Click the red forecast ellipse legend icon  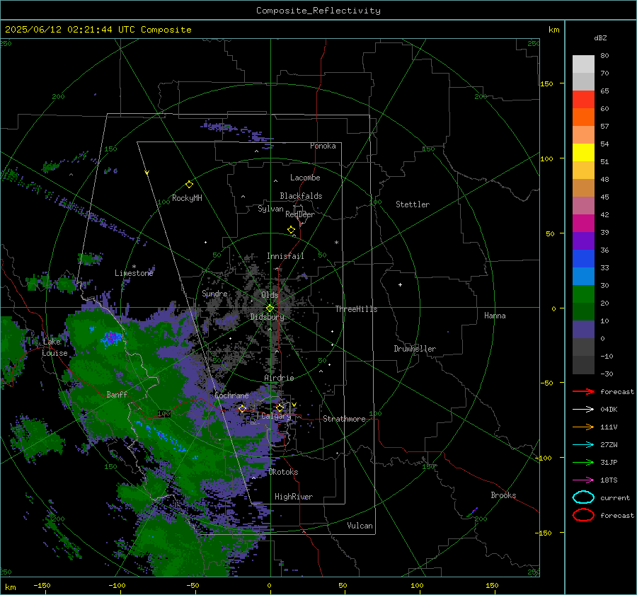(x=583, y=515)
